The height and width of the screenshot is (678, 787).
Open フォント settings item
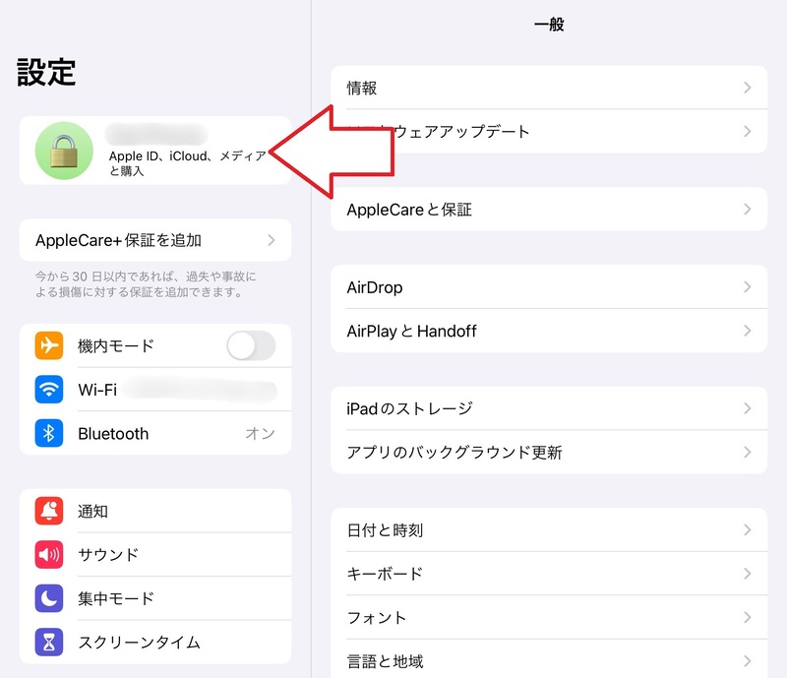pos(549,617)
